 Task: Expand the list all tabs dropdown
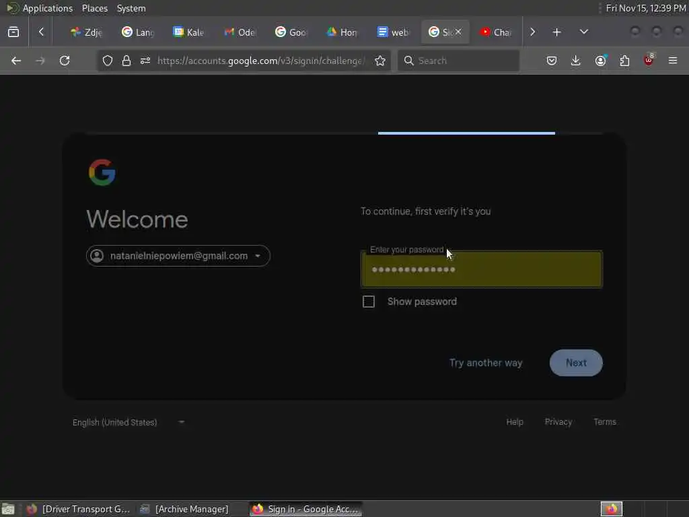583,32
